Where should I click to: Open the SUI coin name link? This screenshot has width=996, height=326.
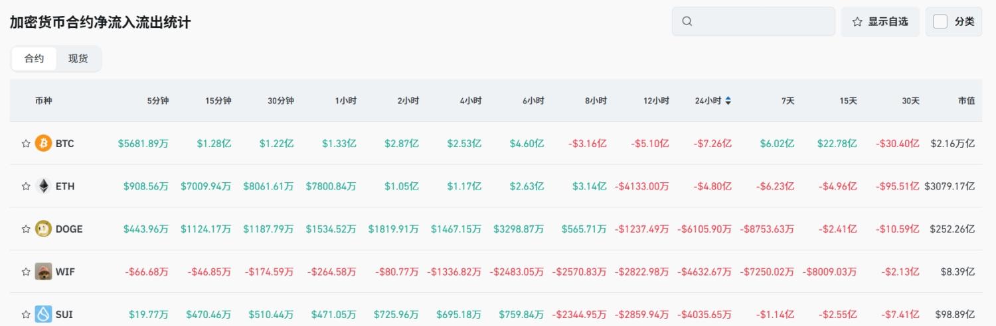tap(64, 314)
